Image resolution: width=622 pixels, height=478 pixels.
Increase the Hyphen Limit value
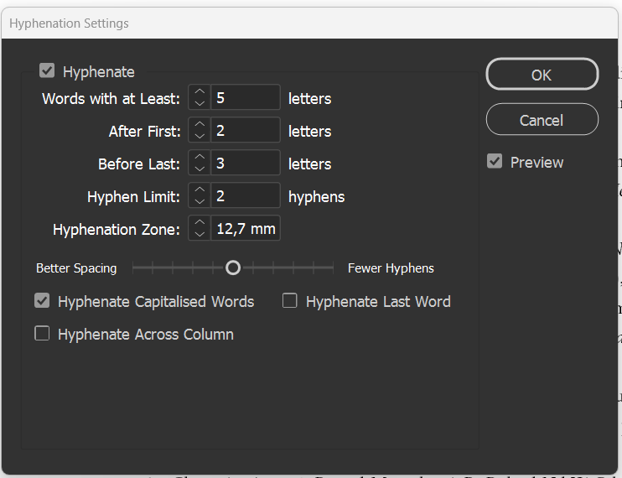click(200, 190)
